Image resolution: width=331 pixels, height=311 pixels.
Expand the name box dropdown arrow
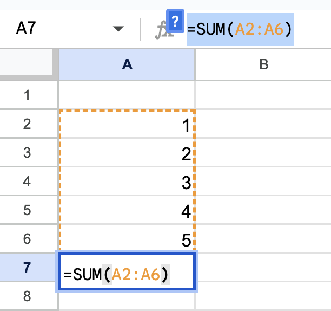[118, 29]
